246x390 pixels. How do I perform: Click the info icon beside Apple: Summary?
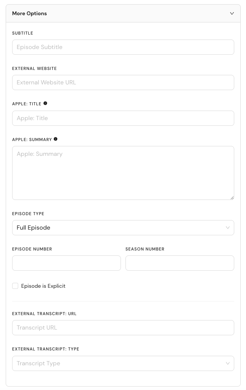coord(56,139)
